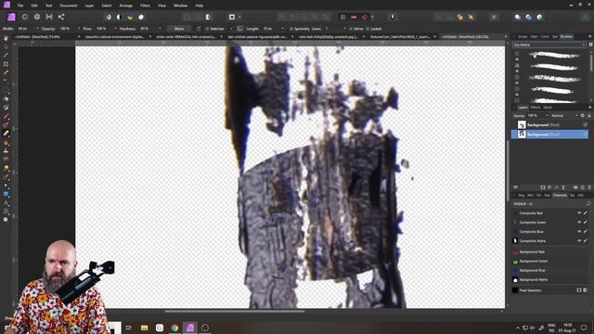Image resolution: width=594 pixels, height=334 pixels.
Task: Click the adjustments icon in Layers footer
Action: coord(549,187)
